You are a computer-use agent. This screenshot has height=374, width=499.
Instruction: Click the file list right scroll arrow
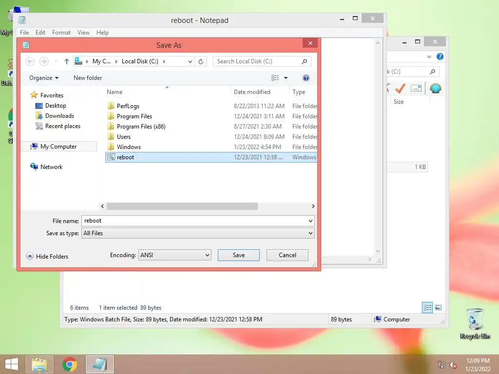[313, 206]
